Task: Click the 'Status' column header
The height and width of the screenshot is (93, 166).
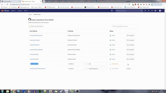Action: coord(111,31)
